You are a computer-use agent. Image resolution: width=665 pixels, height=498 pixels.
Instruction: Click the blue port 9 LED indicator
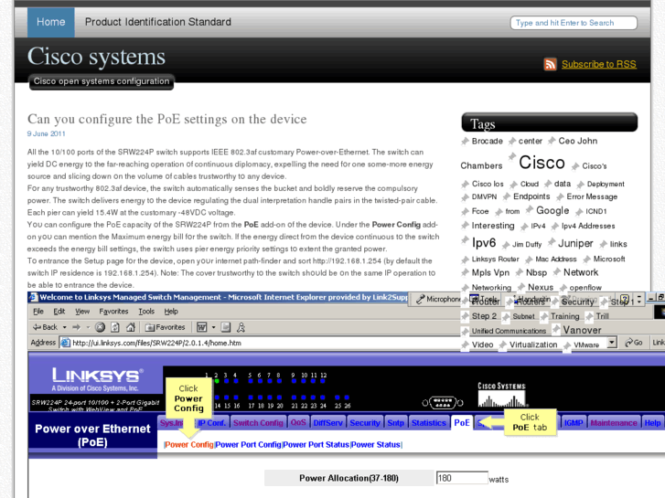[x=294, y=381]
